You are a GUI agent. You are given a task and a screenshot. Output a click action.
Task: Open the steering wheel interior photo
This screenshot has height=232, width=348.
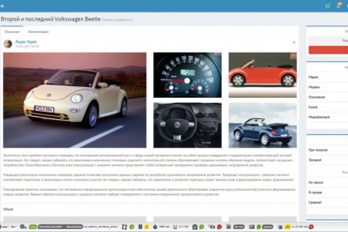[188, 125]
